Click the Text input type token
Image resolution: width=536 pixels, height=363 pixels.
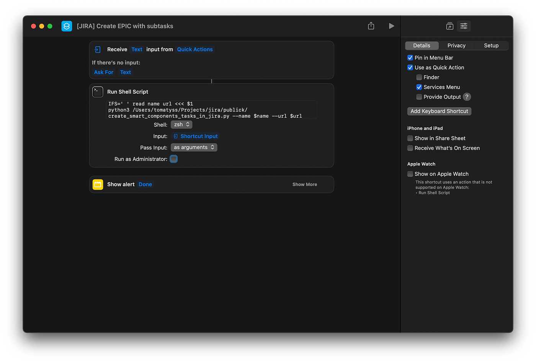(137, 49)
